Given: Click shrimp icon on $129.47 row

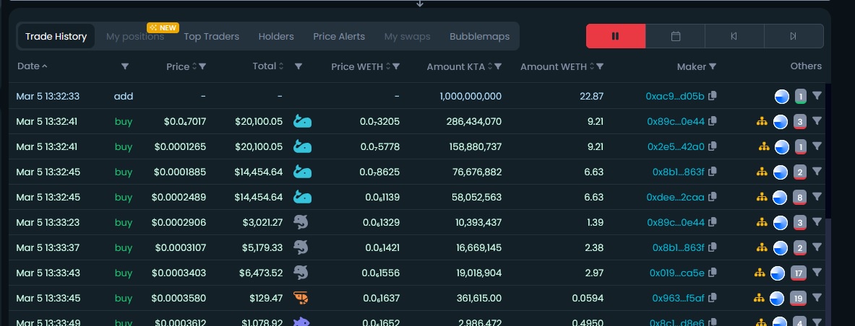Looking at the screenshot, I should (301, 298).
